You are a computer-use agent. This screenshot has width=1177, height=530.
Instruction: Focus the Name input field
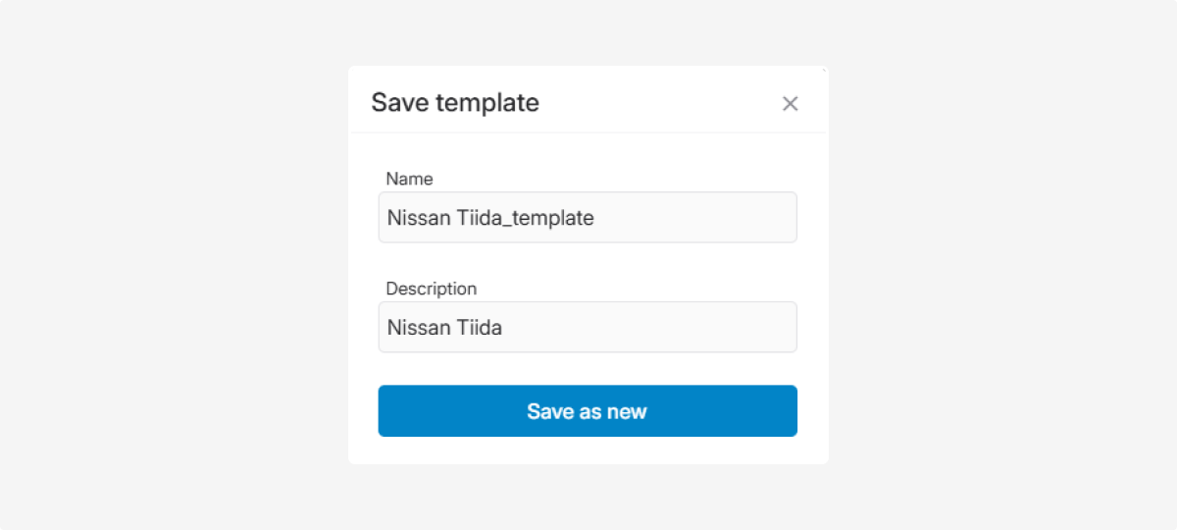coord(587,218)
